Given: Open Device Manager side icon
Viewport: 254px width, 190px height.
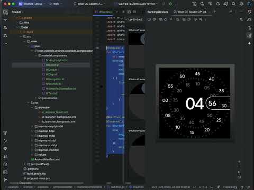Looking at the screenshot, I should [249, 27].
